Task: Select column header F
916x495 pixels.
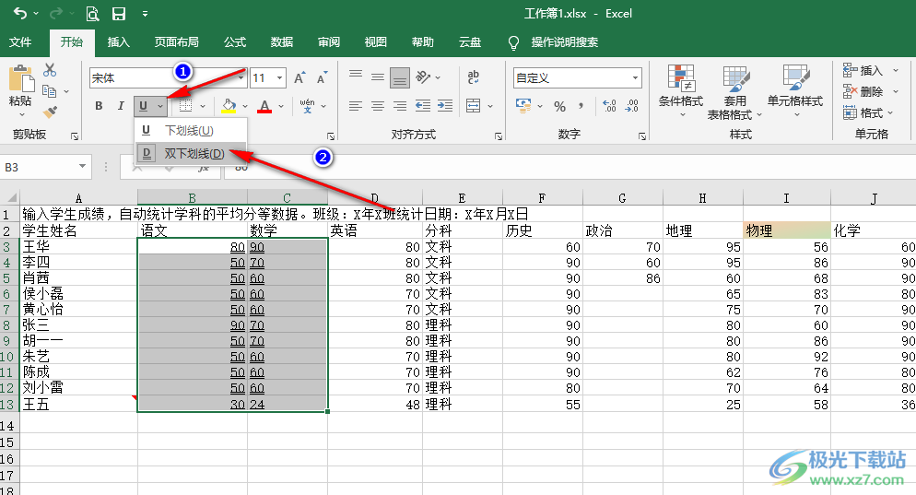Action: pos(543,197)
